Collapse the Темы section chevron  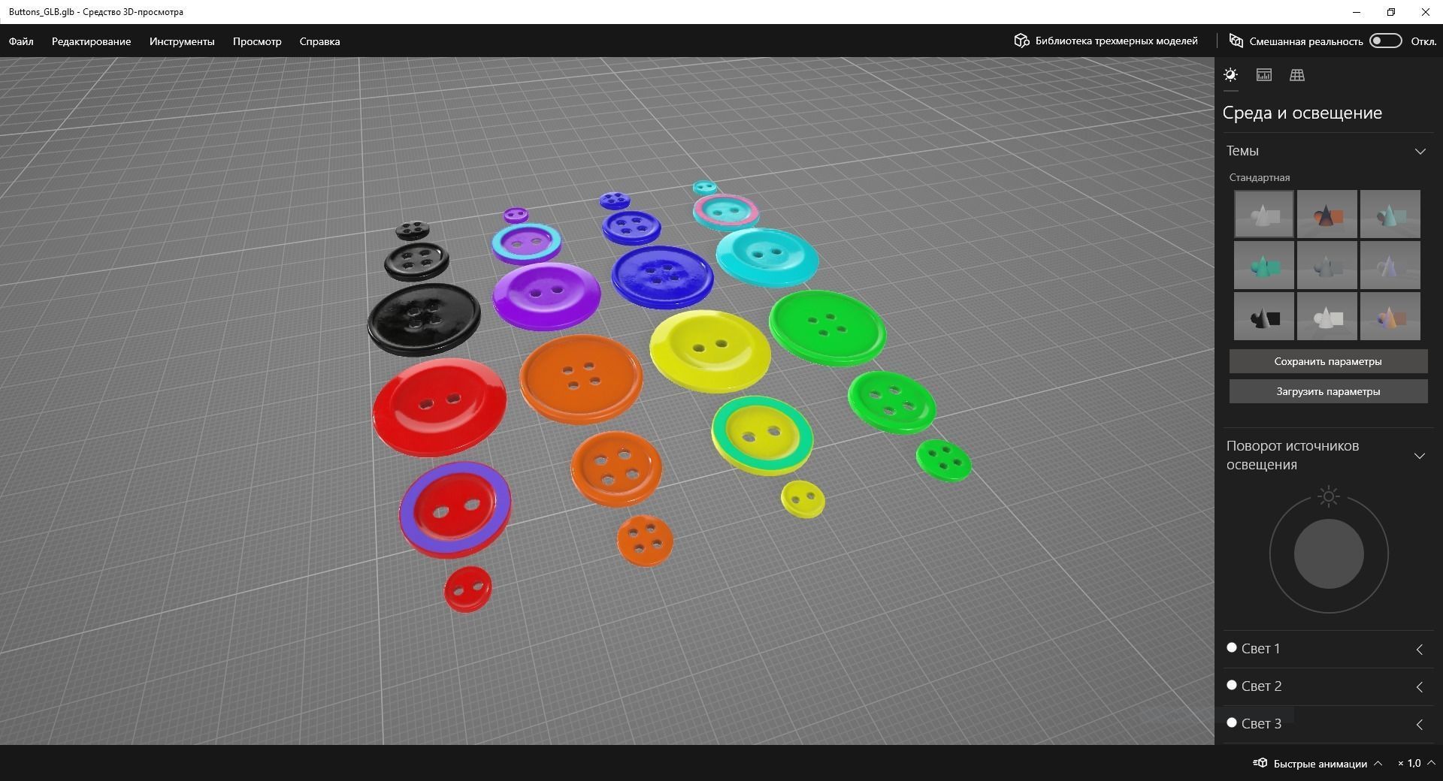(1420, 151)
